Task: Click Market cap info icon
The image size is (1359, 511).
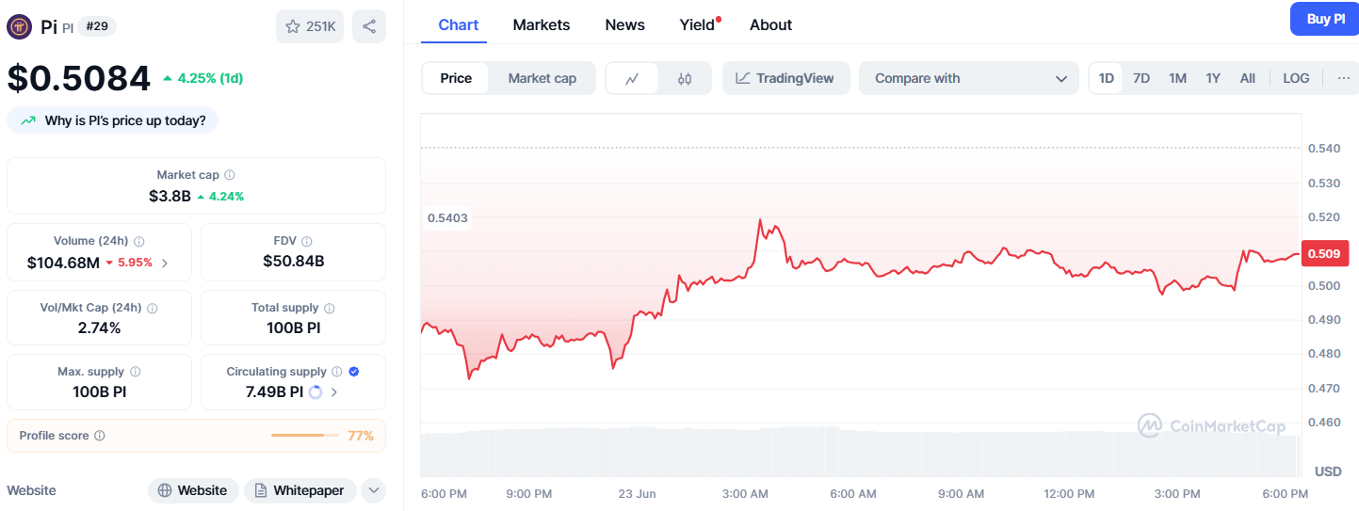Action: [230, 175]
